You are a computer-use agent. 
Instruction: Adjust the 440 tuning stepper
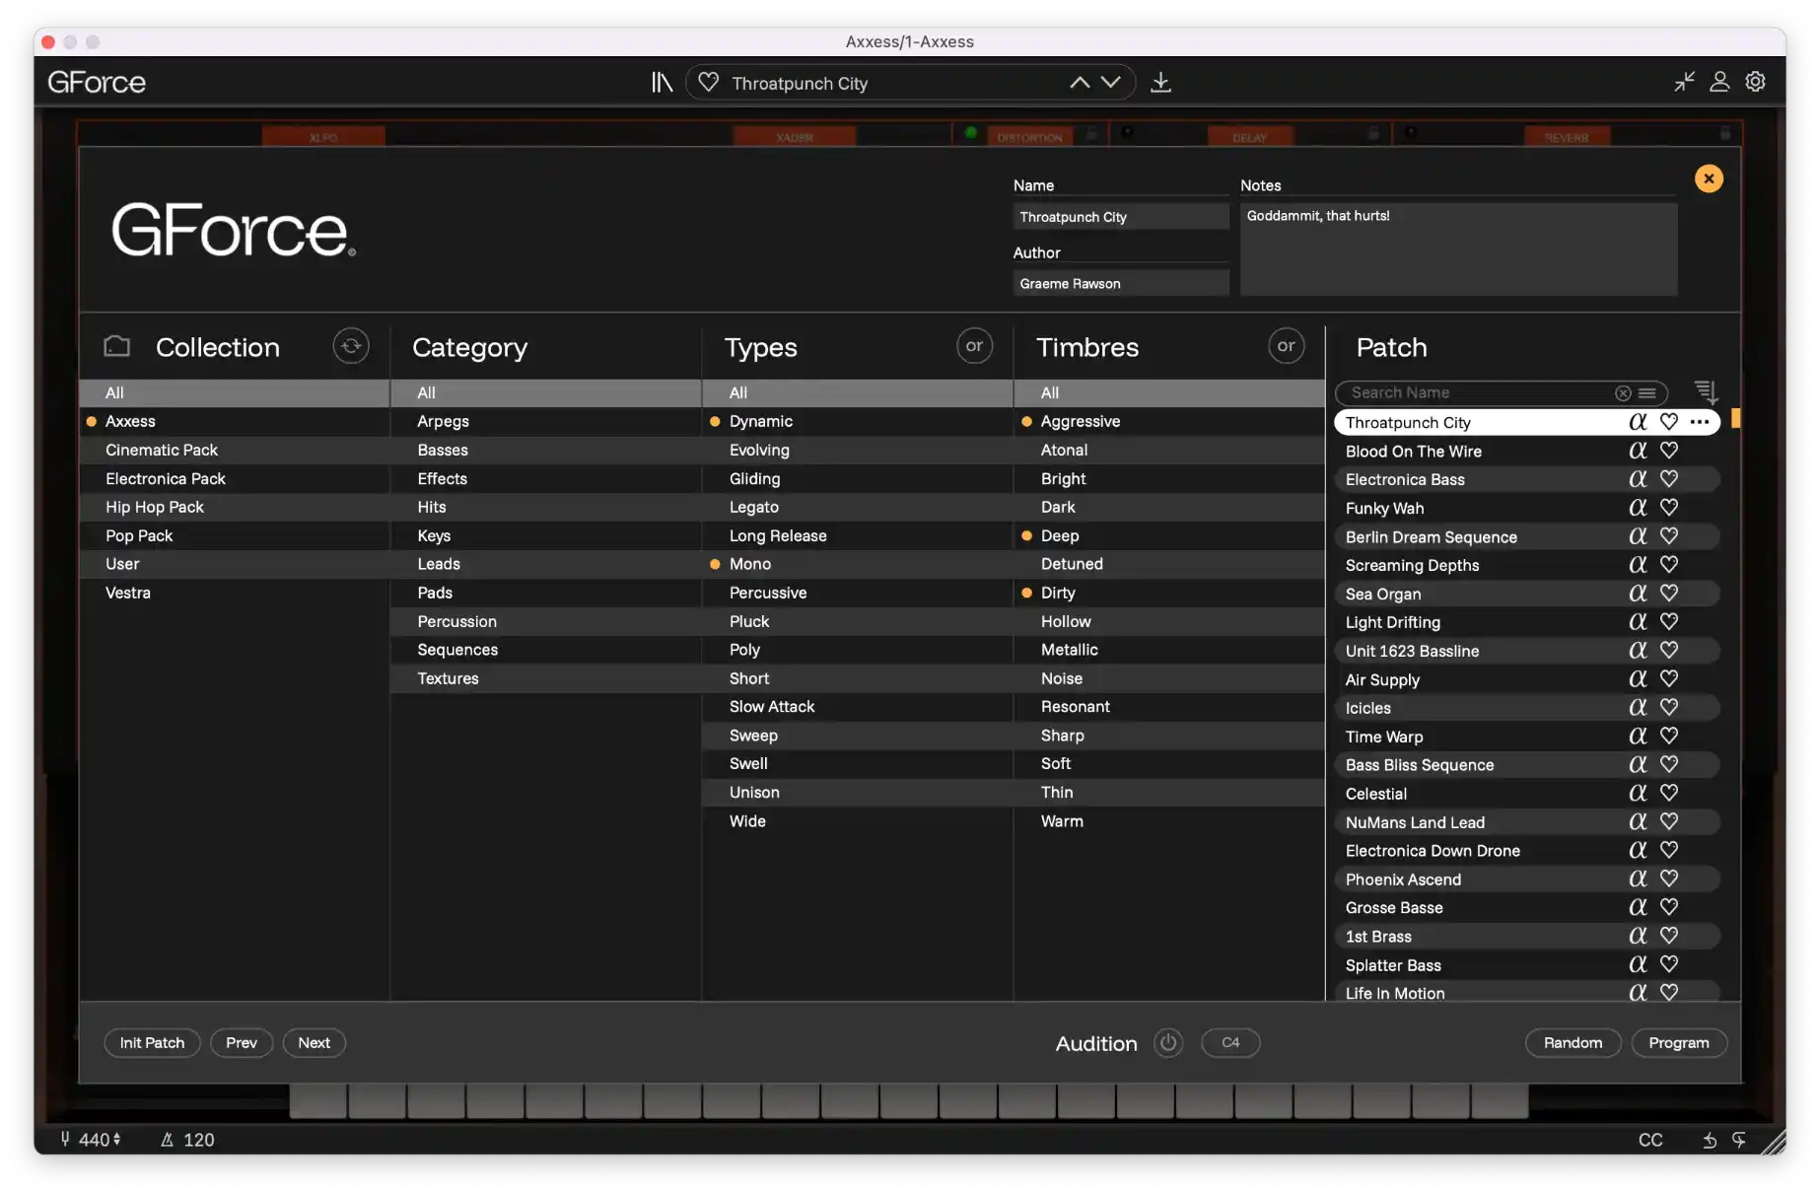coord(116,1140)
